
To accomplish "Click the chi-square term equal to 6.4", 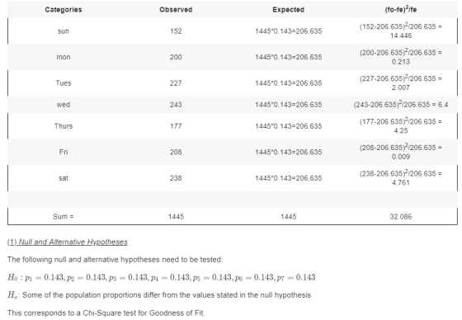I will click(401, 104).
